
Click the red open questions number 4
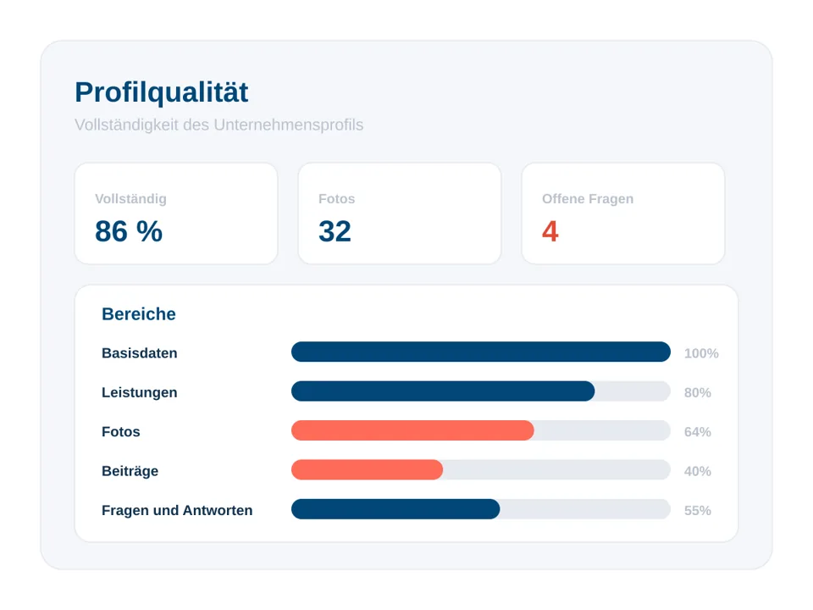pyautogui.click(x=550, y=231)
